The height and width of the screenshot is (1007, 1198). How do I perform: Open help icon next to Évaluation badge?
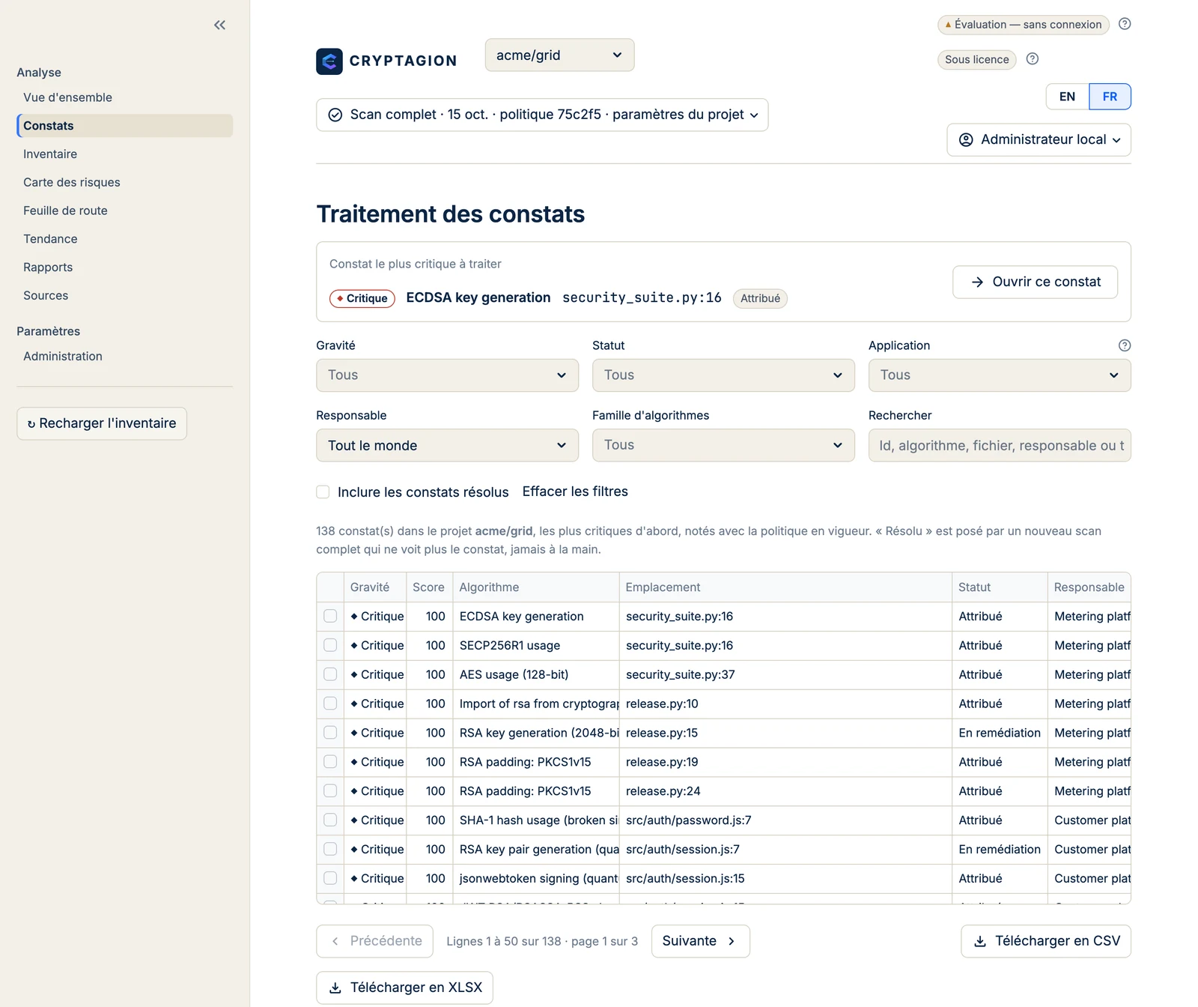tap(1125, 24)
